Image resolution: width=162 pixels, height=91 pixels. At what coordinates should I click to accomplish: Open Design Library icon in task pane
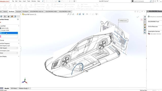coord(145,19)
